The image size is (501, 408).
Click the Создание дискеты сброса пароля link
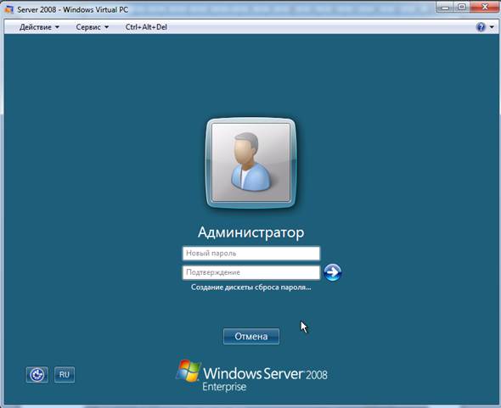coord(251,288)
